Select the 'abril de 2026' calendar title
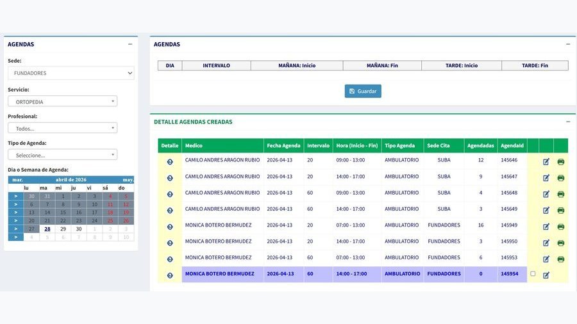 71,180
